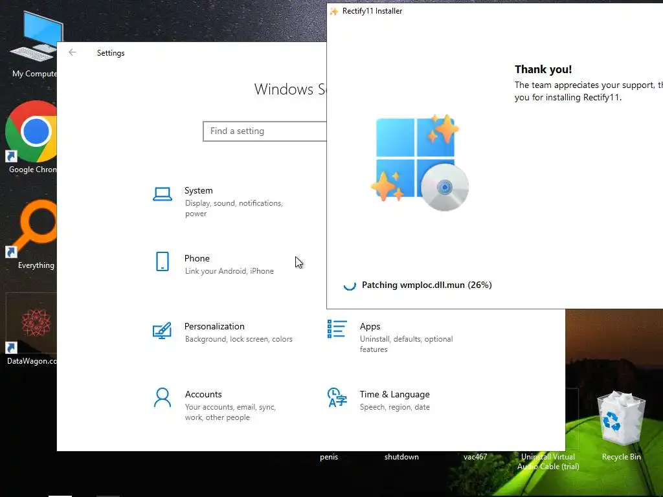Click "Speech, region, date" description
The width and height of the screenshot is (663, 497).
click(x=394, y=407)
